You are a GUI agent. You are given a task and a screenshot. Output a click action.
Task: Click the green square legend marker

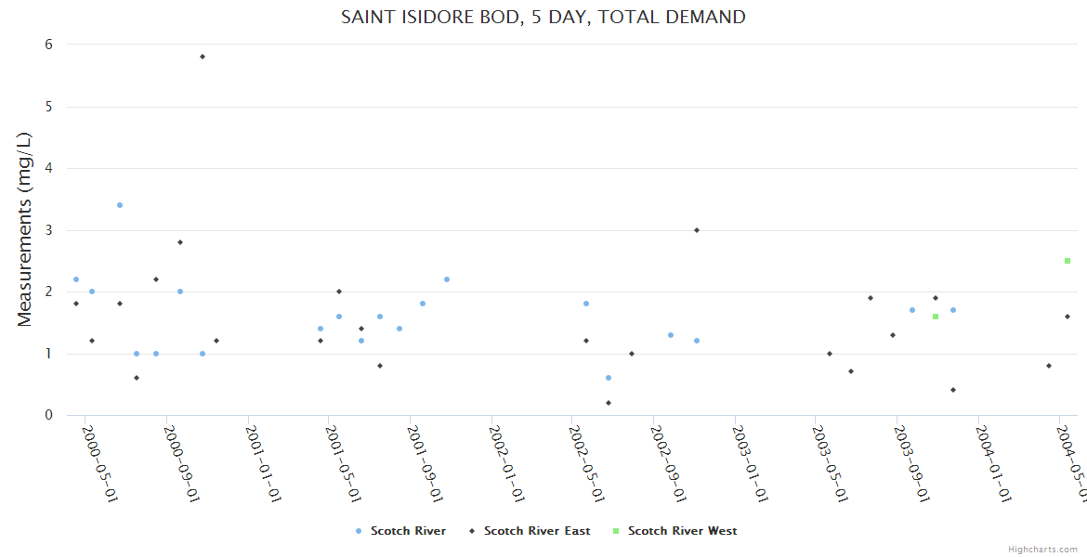pyautogui.click(x=616, y=531)
